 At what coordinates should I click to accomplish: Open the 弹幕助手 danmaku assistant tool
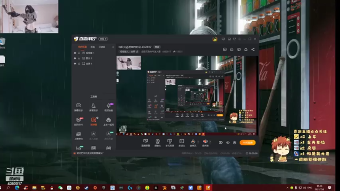point(79,107)
